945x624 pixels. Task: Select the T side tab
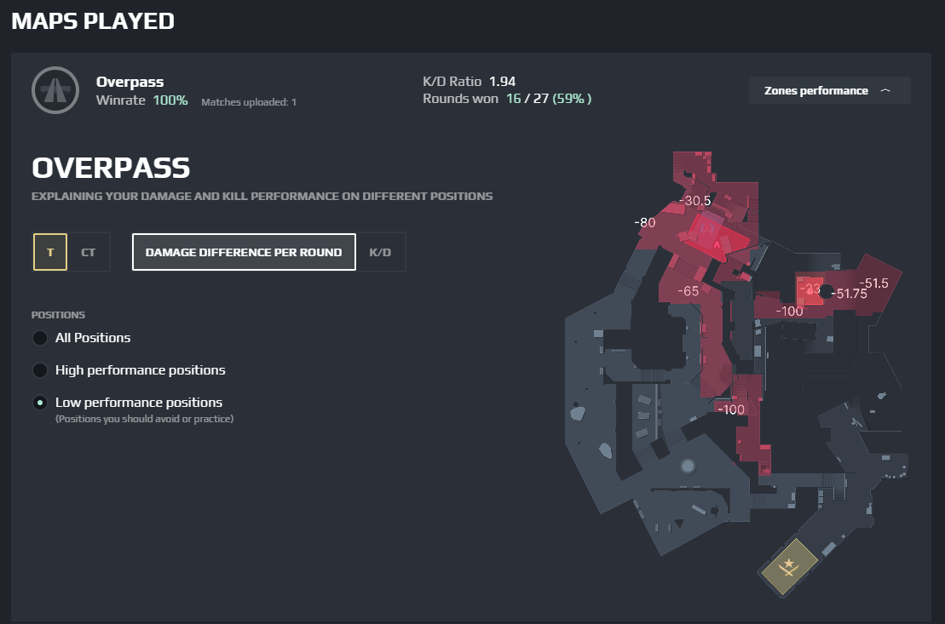[50, 252]
